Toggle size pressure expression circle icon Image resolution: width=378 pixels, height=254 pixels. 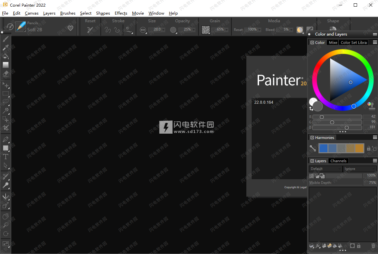pos(143,30)
